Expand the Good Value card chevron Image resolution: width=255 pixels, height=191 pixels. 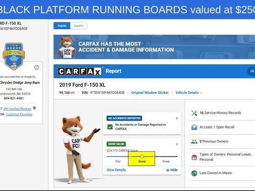click(x=177, y=144)
